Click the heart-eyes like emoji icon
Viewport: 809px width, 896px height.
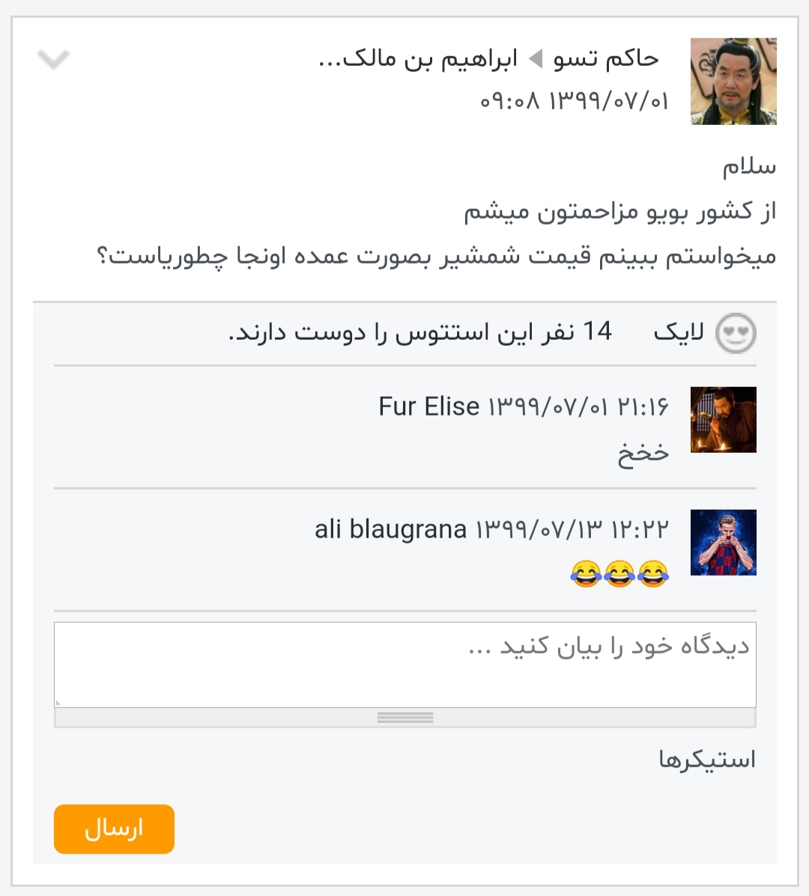click(x=736, y=333)
